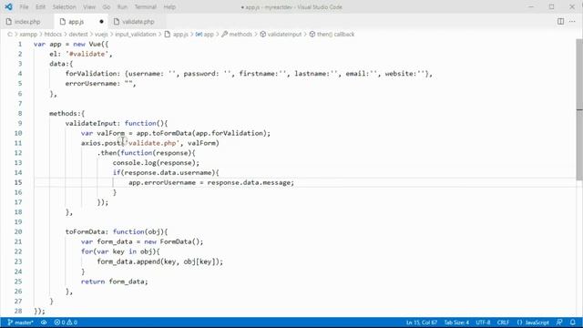Click the master git branch indicator
583x328 pixels.
20,323
